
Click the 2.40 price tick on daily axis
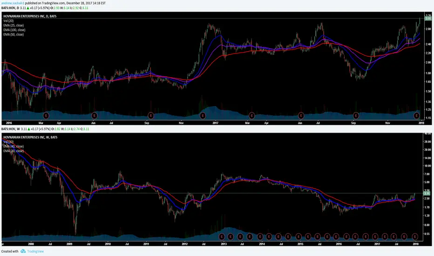pyautogui.click(x=428, y=44)
